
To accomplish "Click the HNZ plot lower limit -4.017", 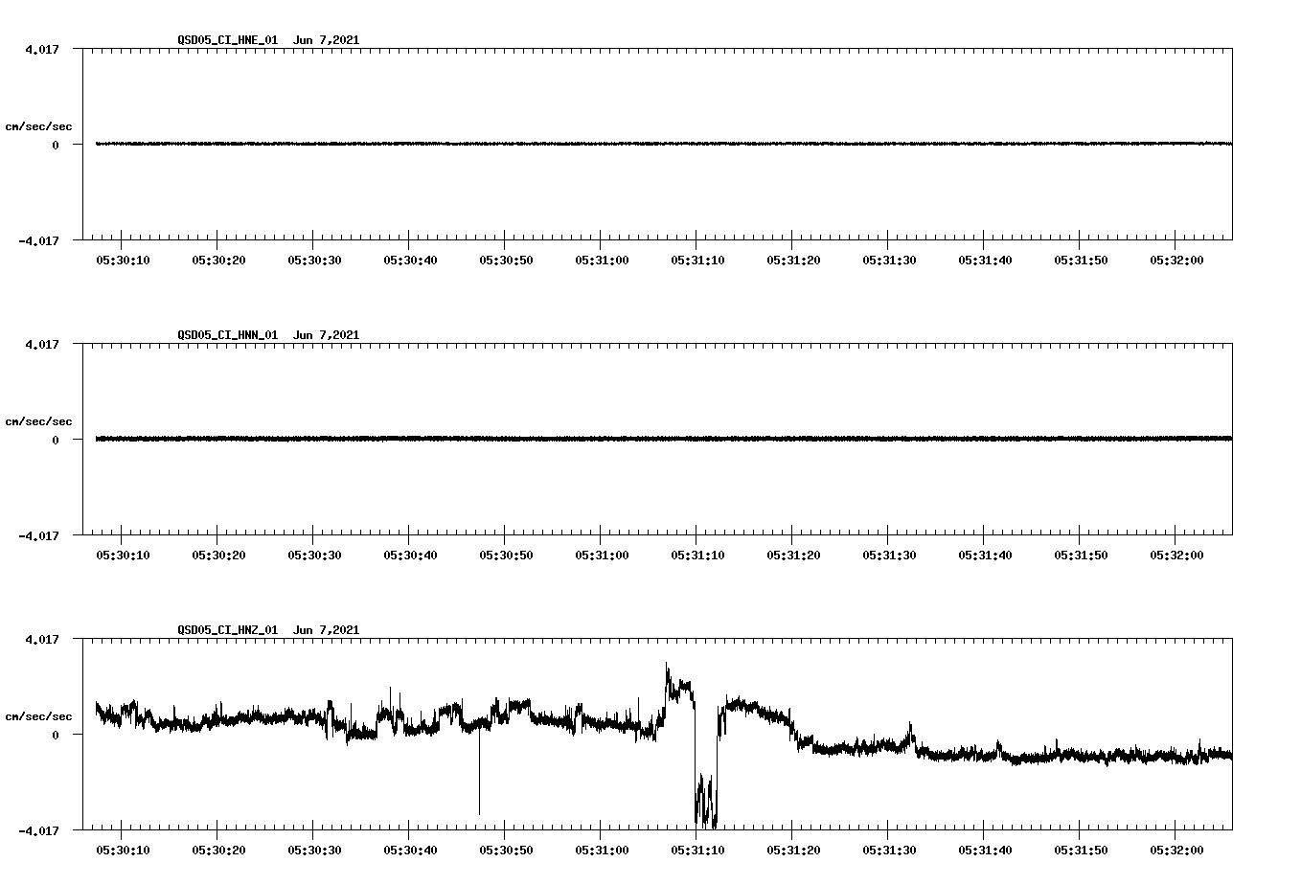I will (38, 830).
